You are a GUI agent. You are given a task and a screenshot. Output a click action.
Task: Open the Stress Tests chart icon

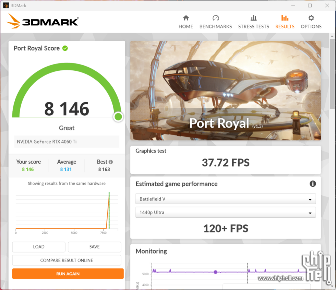point(253,18)
